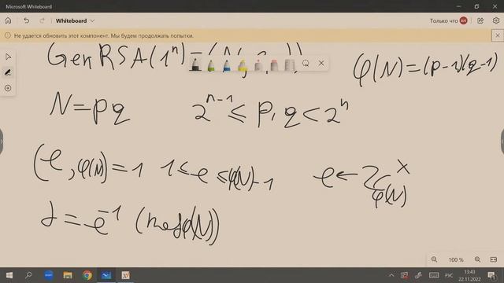Viewport: 504px width, 283px height.
Task: Dismiss the yellow notification banner
Action: [x=498, y=35]
